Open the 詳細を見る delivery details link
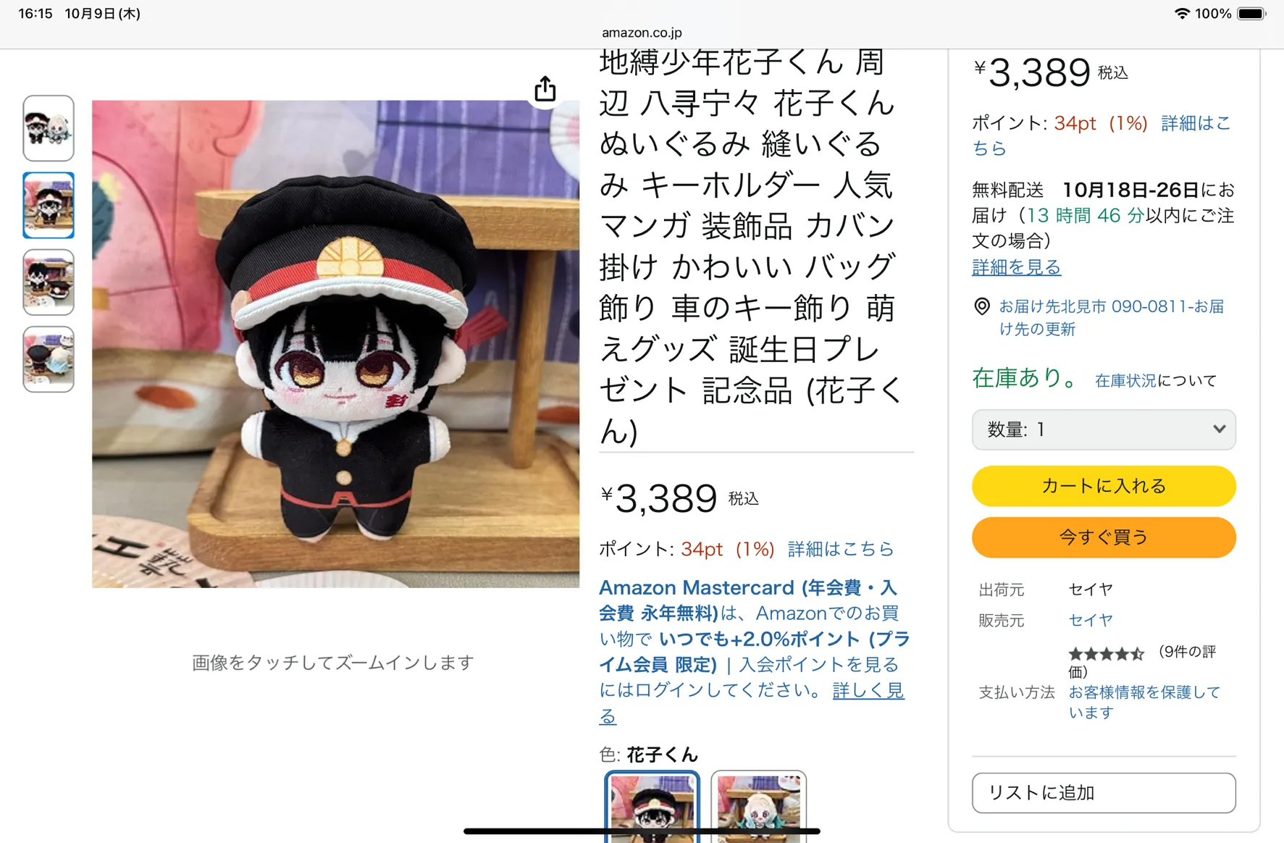Screen dimensions: 1284x843 [1016, 267]
